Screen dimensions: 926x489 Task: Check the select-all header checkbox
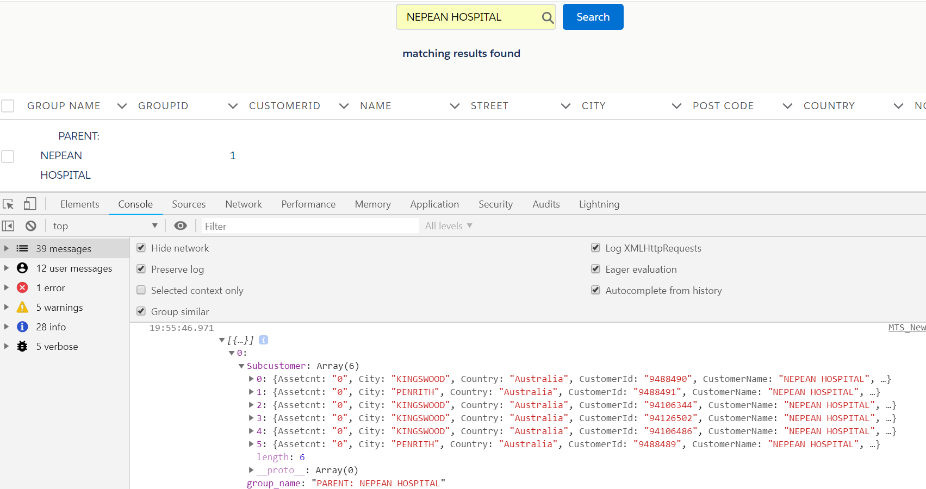[8, 106]
